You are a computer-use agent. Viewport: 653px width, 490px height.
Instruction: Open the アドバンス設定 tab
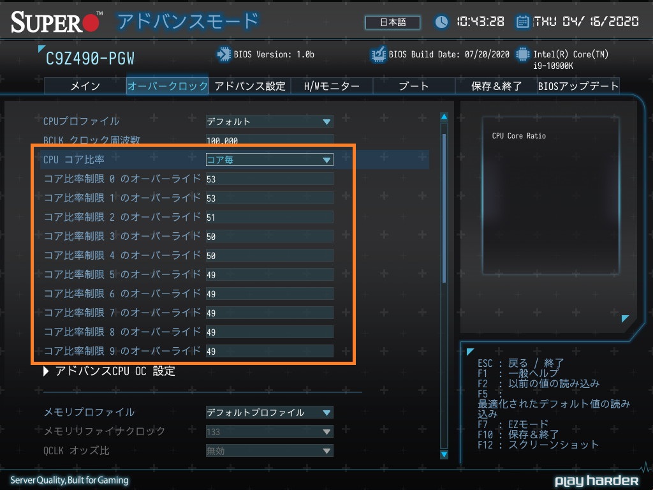pyautogui.click(x=249, y=86)
